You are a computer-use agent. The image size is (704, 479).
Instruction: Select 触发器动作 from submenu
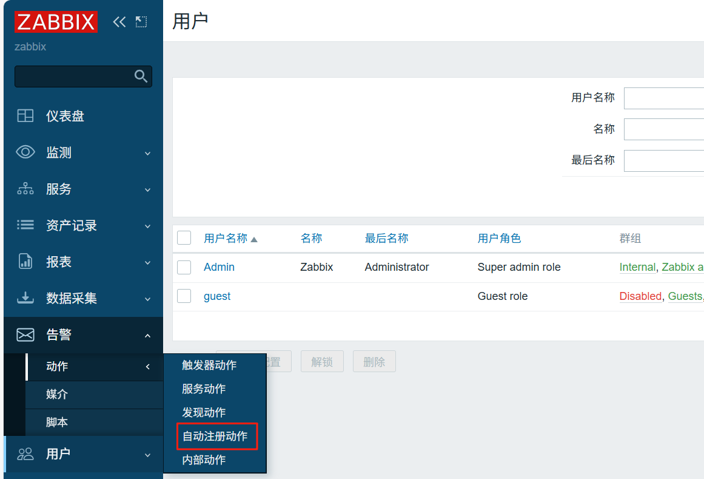[x=209, y=365]
